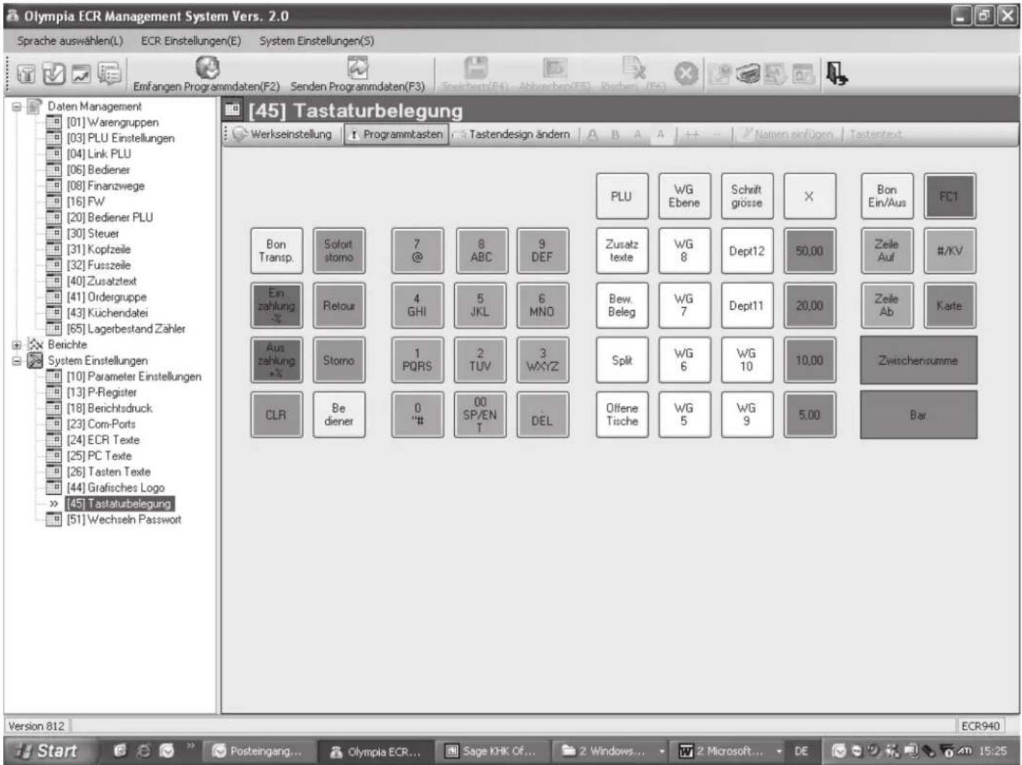The width and height of the screenshot is (1022, 765).
Task: Toggle the Programmtasten mode button
Action: click(x=396, y=134)
